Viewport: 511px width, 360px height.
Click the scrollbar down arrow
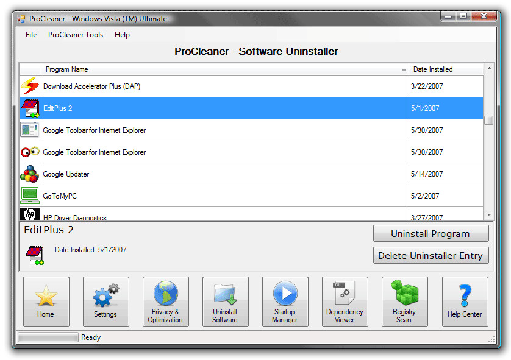(489, 215)
